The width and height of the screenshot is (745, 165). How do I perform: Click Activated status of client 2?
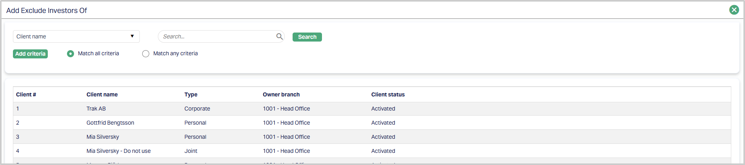click(383, 123)
